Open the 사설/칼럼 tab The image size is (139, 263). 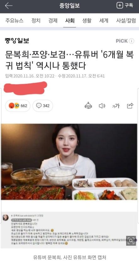click(x=126, y=21)
